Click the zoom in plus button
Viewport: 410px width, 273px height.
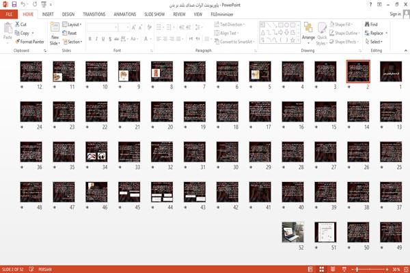click(x=387, y=269)
